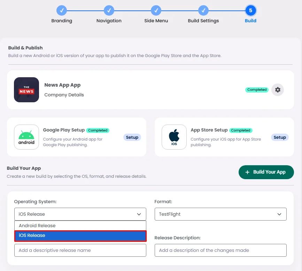Viewport: 302px width, 271px height.
Task: Open the gear settings for News App
Action: (x=277, y=90)
